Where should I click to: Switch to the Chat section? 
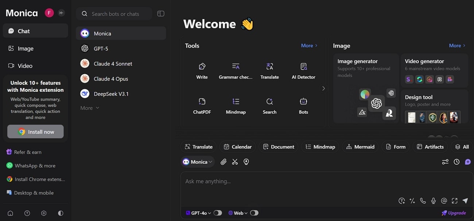tap(35, 31)
